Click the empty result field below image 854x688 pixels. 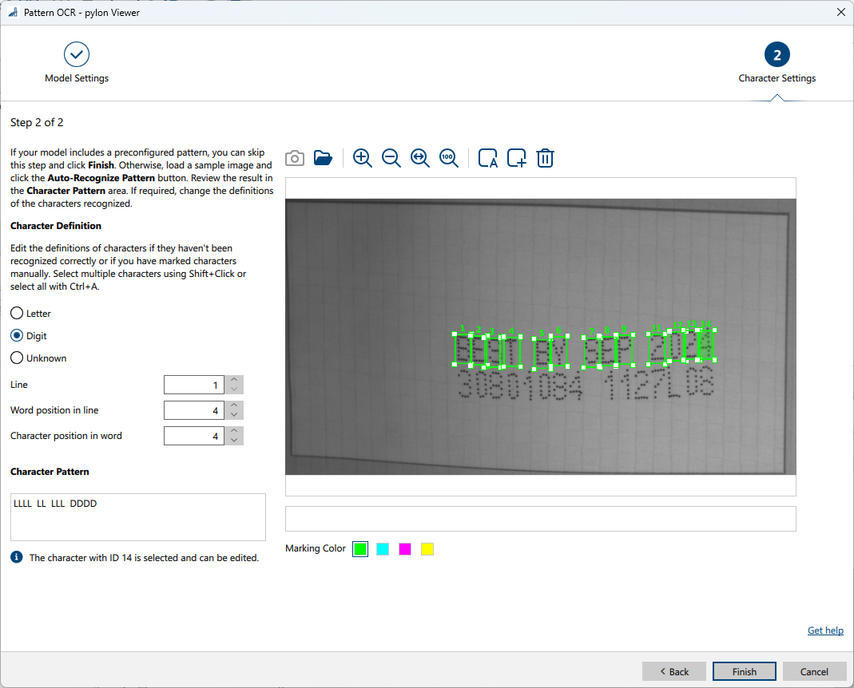(x=540, y=519)
